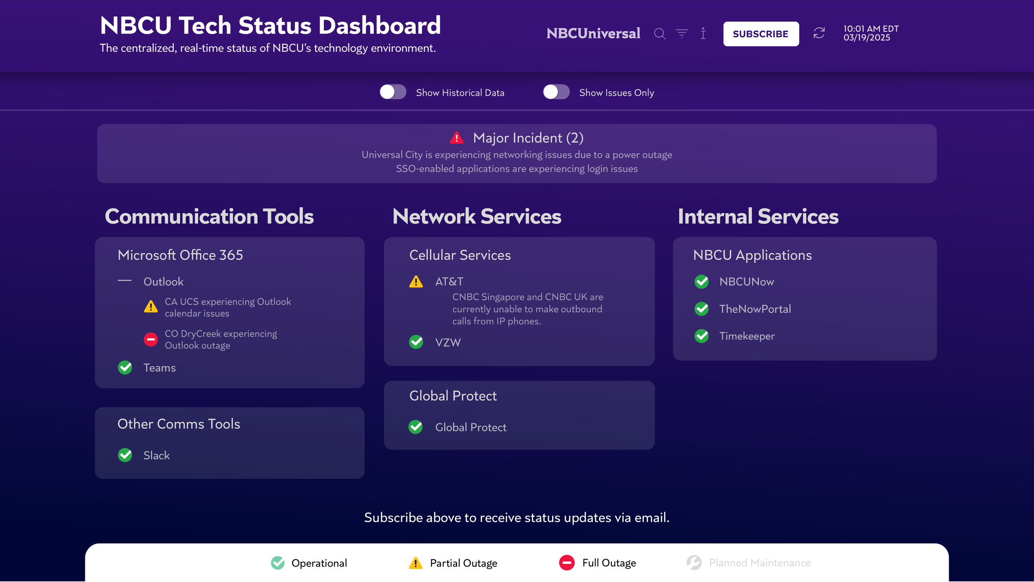Screen dimensions: 1034x582
Task: Click the filter icon next to search
Action: [682, 34]
